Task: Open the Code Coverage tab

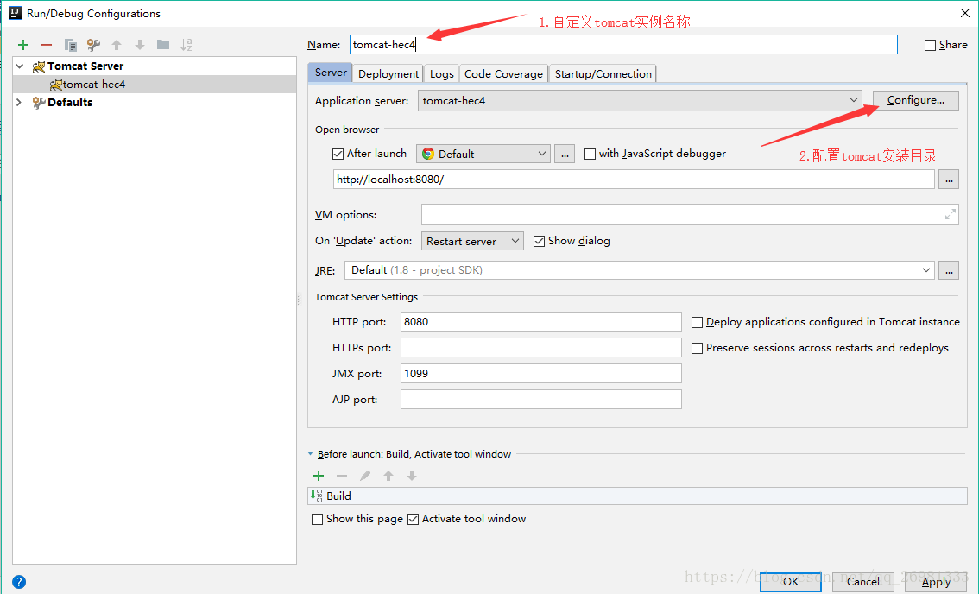Action: point(503,73)
